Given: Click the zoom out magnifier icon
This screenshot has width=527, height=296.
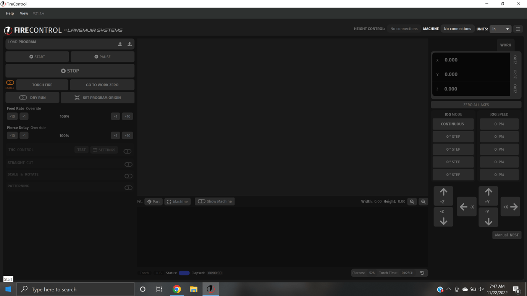Looking at the screenshot, I should [412, 201].
